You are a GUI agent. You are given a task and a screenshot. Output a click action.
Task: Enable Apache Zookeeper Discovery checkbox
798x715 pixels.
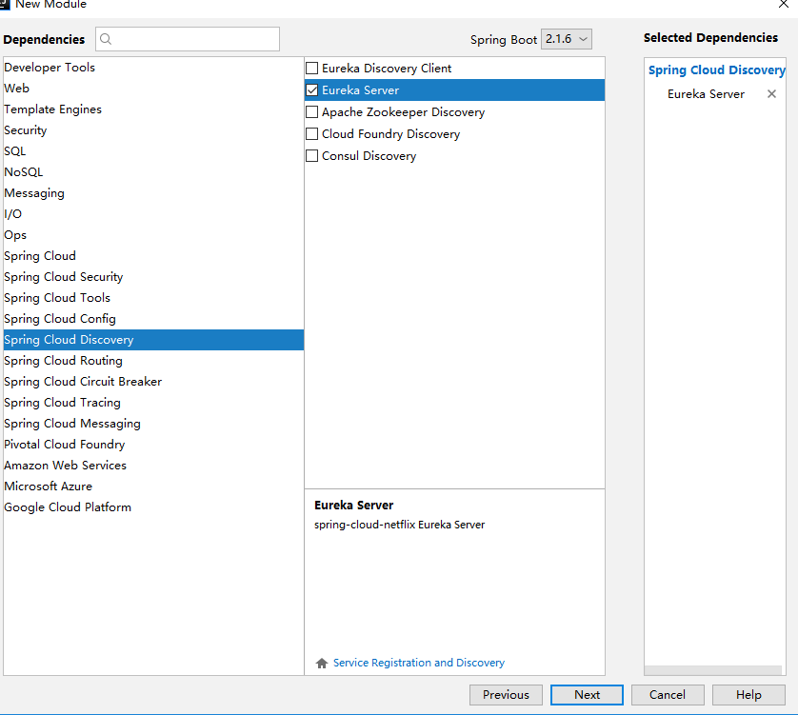coord(312,112)
